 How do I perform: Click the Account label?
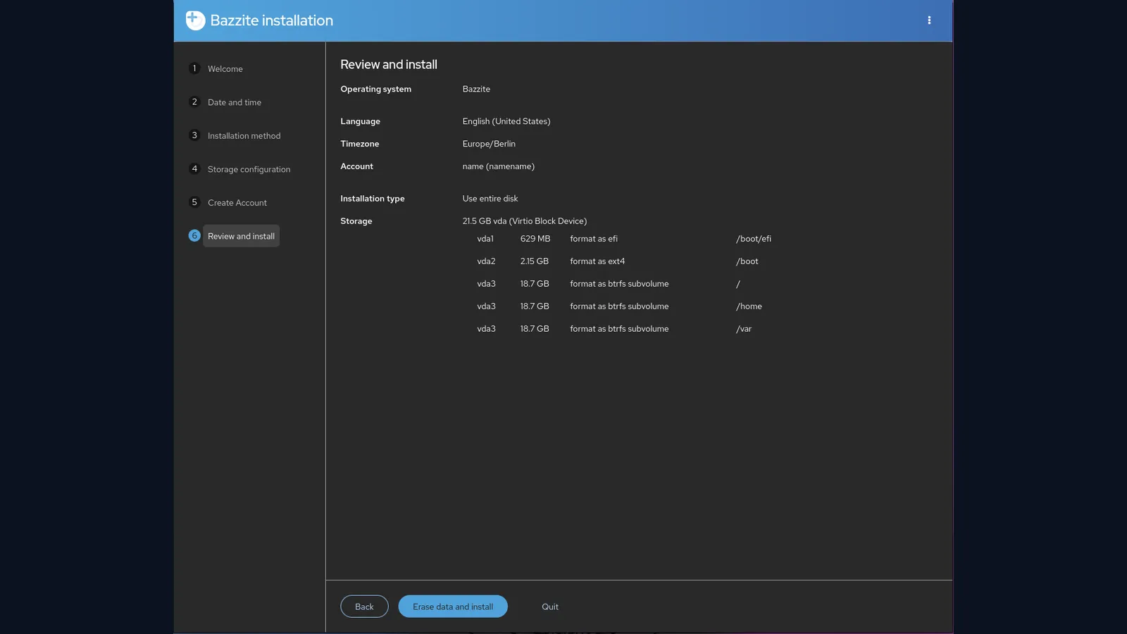pos(357,166)
